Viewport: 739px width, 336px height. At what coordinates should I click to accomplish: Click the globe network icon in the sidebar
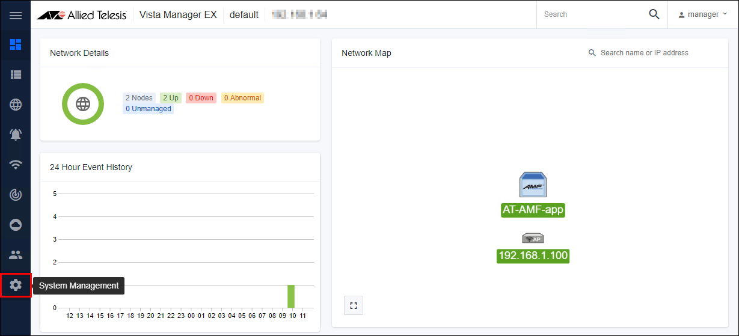coord(16,105)
